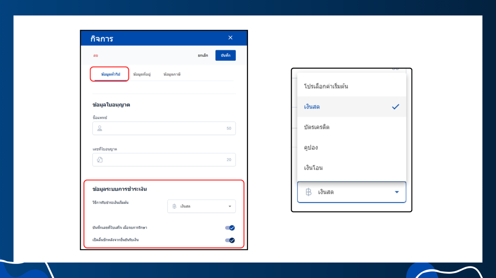Click the checkmark beside เงินสด option
The height and width of the screenshot is (278, 496).
[395, 107]
